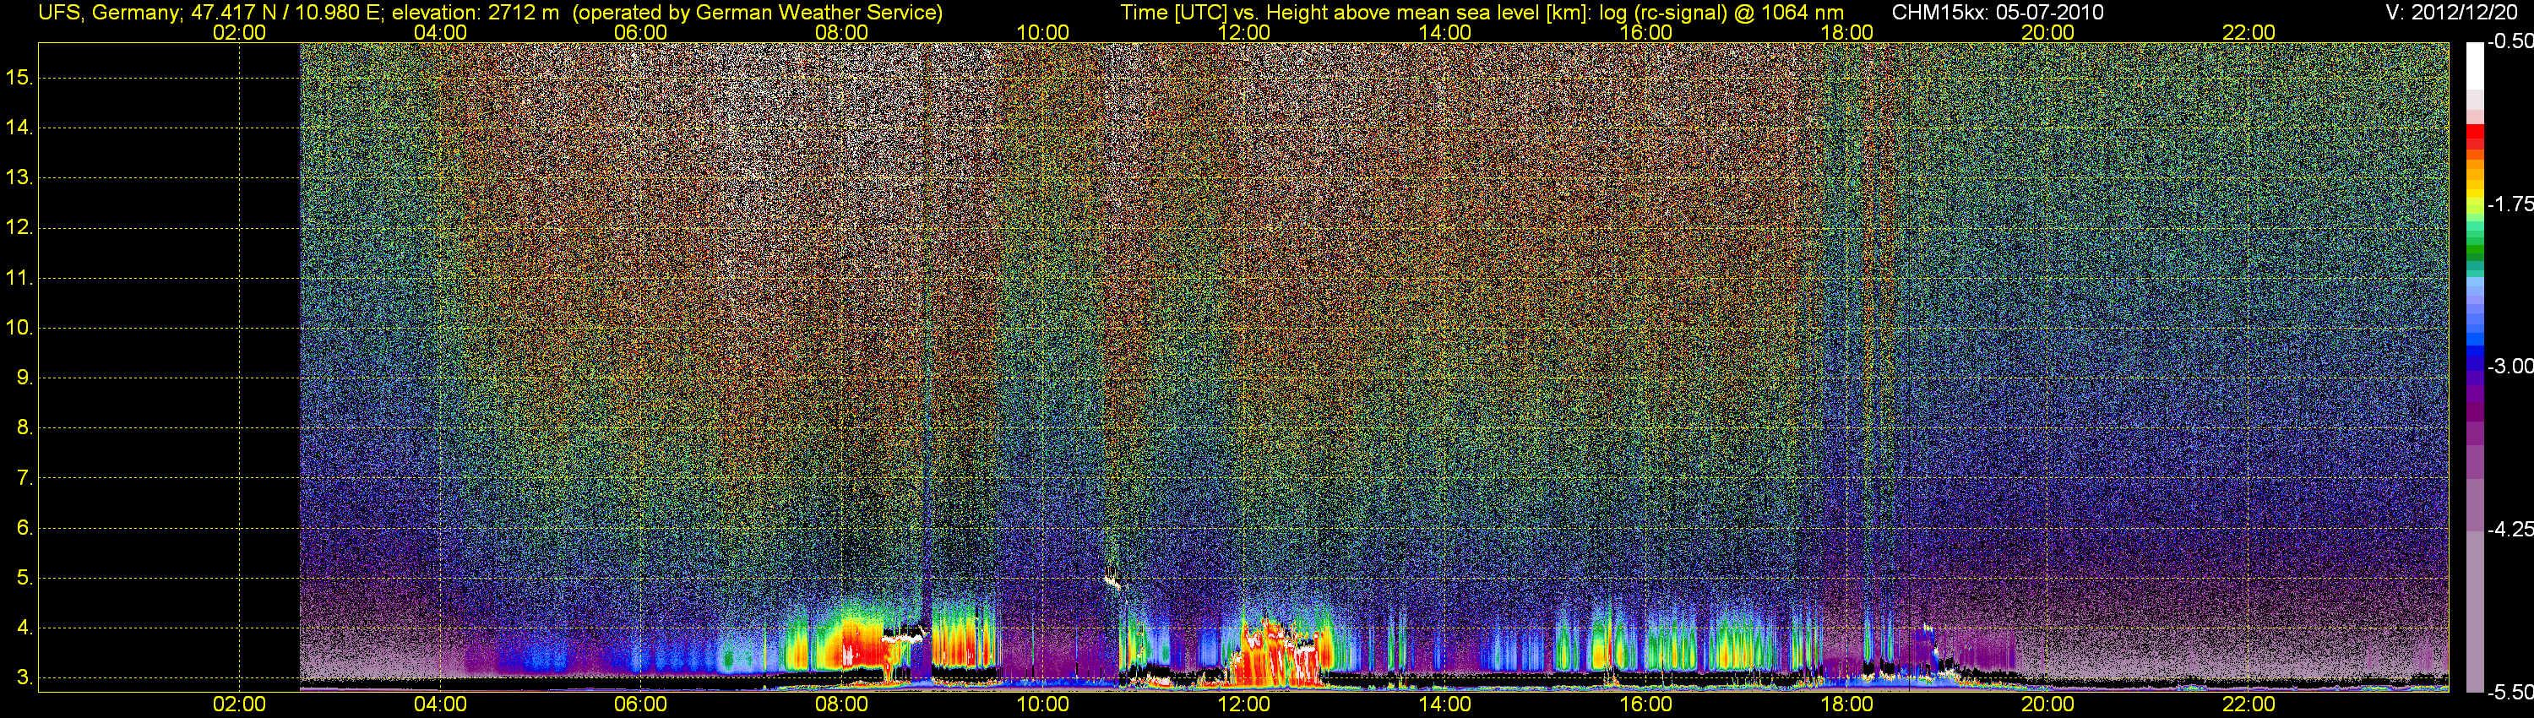Click the 4 km height axis label
Viewport: 2534px width, 718px height.
[x=24, y=628]
